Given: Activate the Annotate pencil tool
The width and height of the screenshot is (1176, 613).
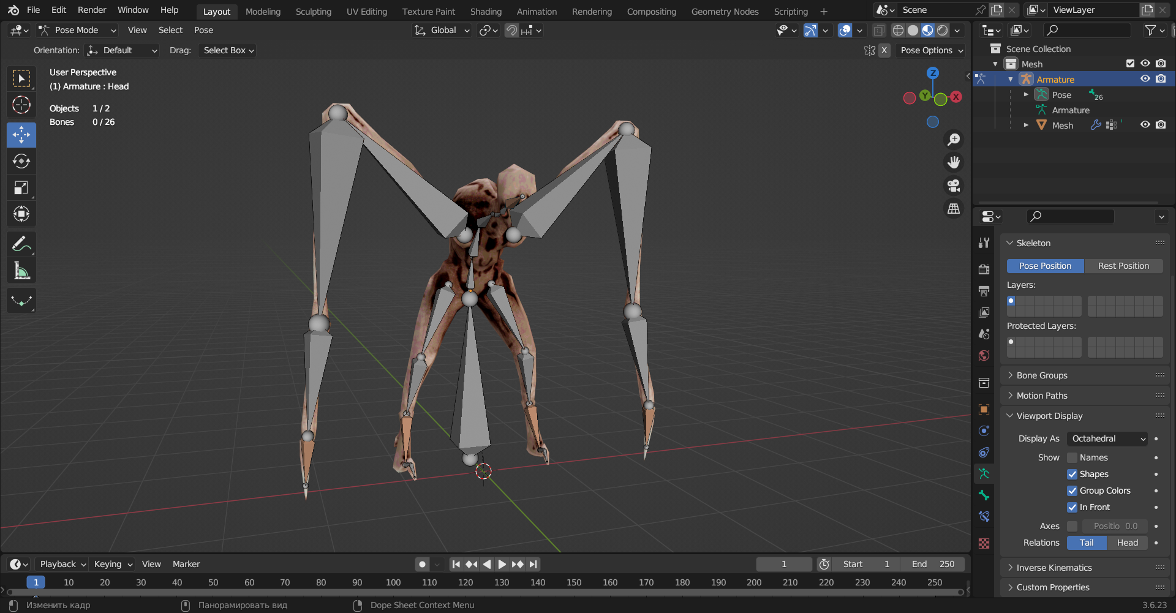Looking at the screenshot, I should coord(21,244).
